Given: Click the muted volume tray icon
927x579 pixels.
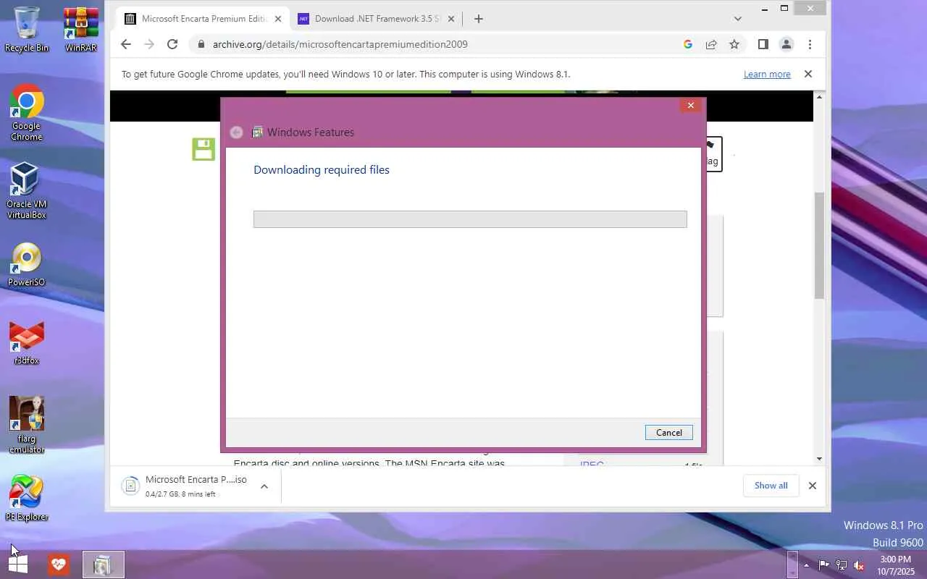Looking at the screenshot, I should [x=859, y=565].
